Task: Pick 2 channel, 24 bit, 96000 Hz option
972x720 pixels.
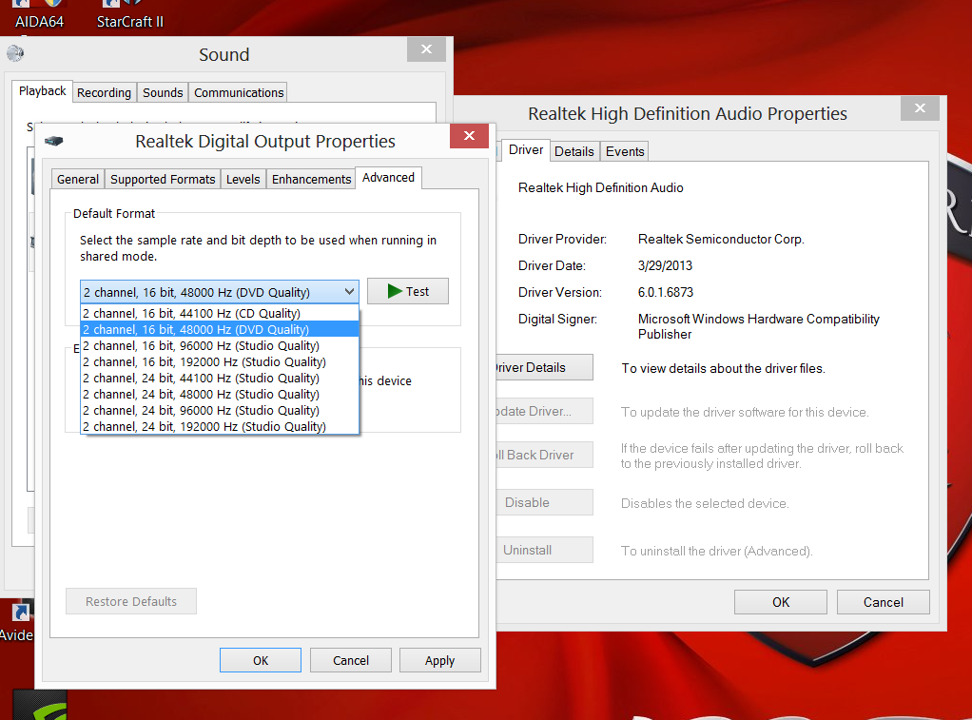Action: tap(220, 410)
